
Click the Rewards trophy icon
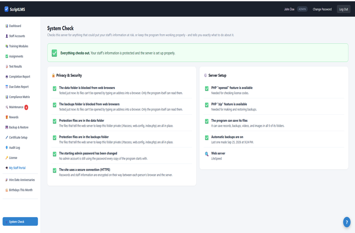point(7,117)
